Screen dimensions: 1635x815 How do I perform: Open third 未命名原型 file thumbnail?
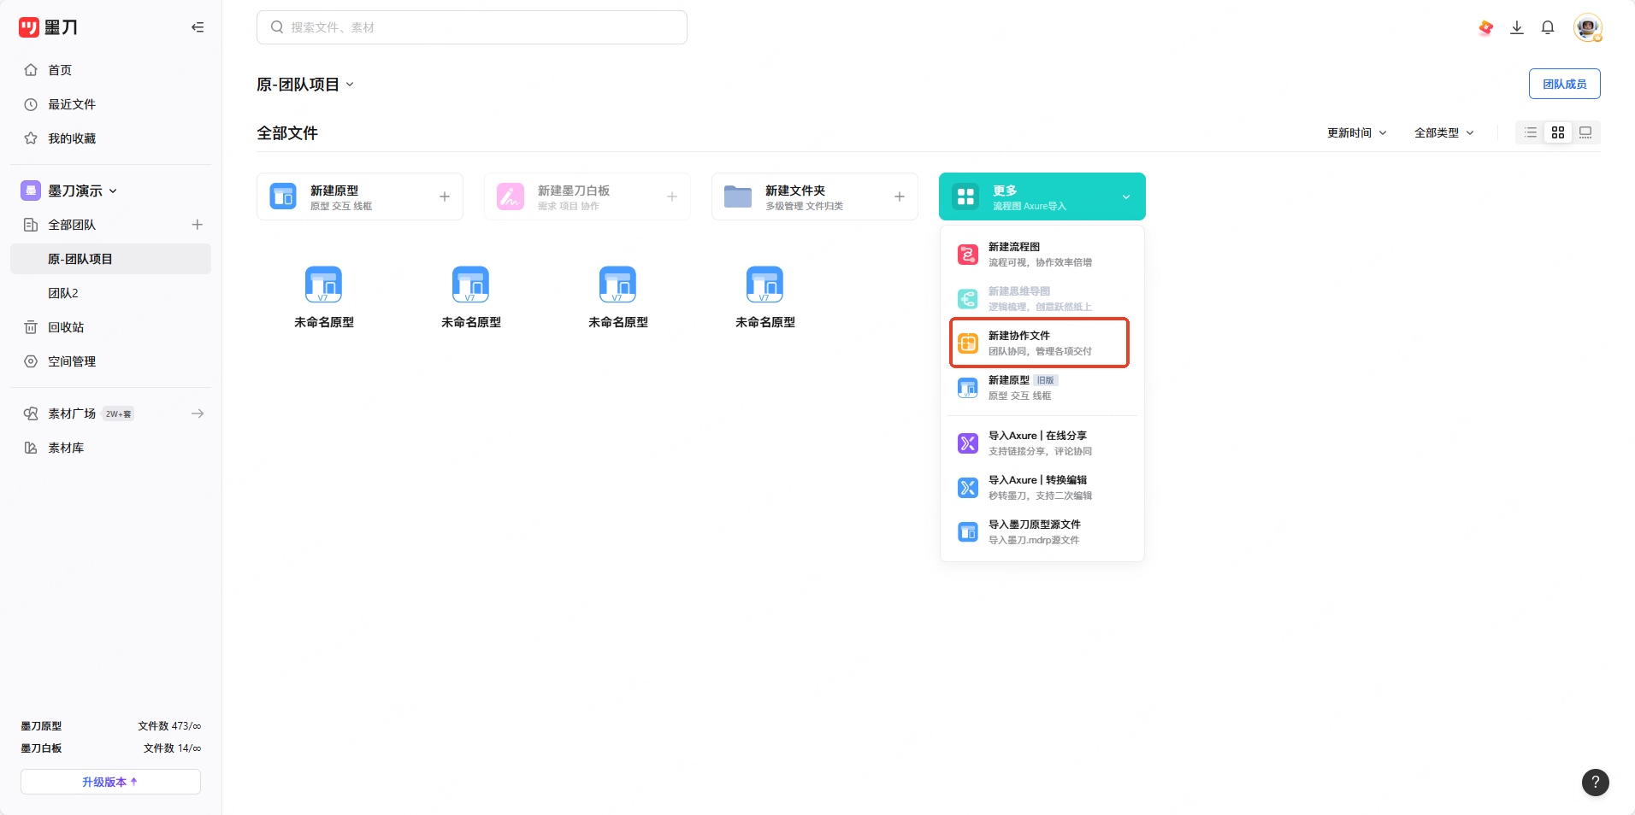tap(617, 284)
